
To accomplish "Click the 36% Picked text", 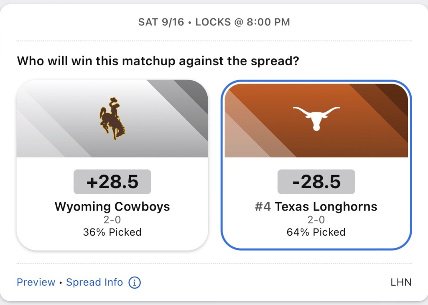I will (x=112, y=232).
